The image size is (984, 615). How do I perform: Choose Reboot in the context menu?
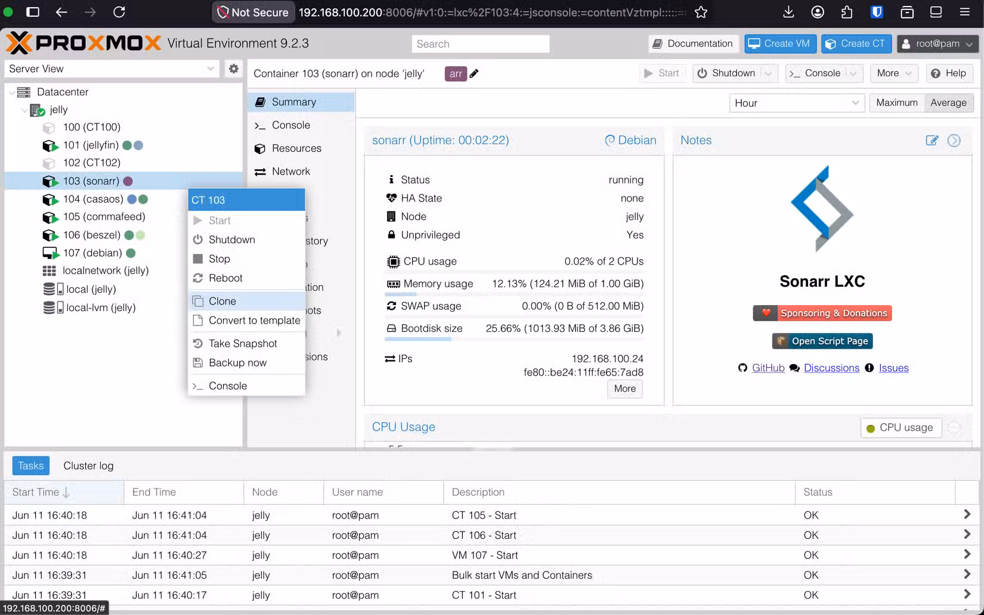click(x=247, y=278)
